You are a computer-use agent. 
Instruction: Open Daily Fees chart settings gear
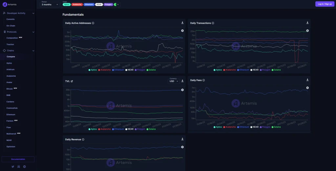pos(307,88)
